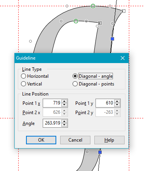This screenshot has height=171, width=144.
Task: Increase Angle using spinner up arrow
Action: 64,121
